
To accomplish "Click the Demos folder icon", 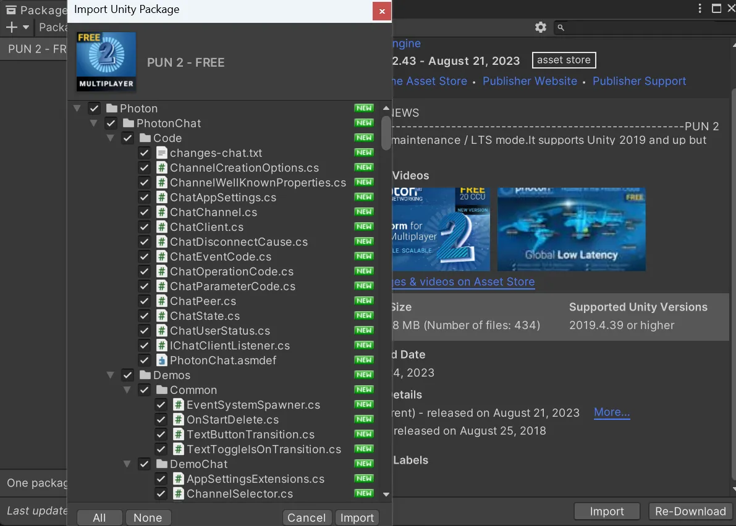I will (145, 375).
